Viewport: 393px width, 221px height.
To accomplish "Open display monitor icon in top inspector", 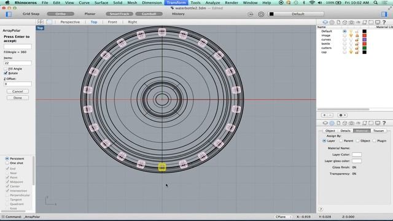I will tap(378, 22).
